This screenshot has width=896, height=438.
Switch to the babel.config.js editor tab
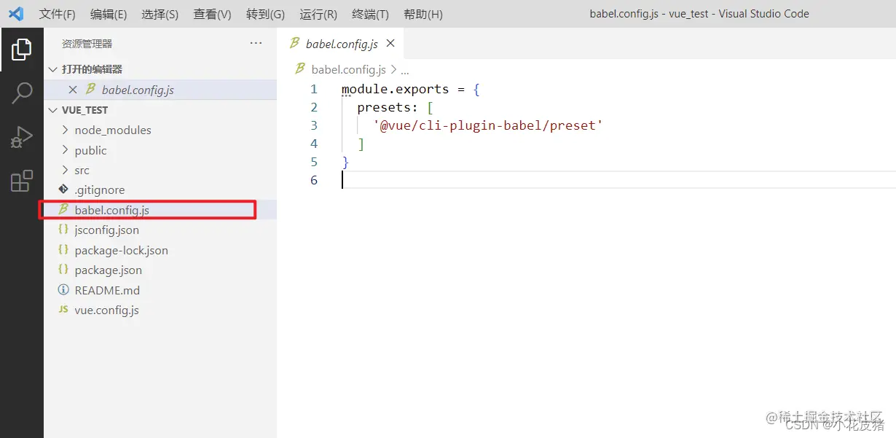tap(342, 44)
